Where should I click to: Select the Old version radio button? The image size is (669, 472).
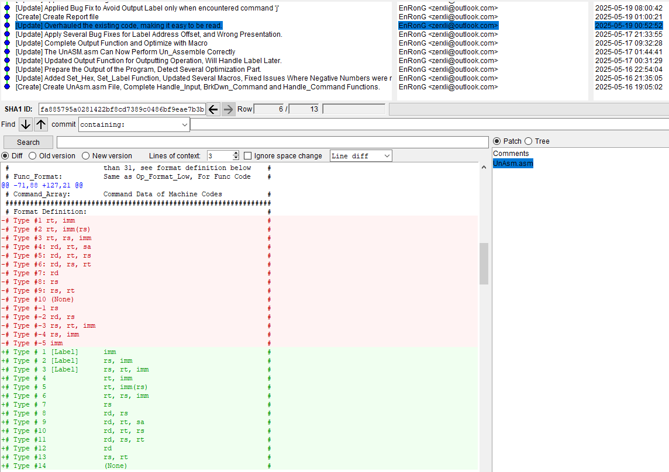[x=33, y=156]
